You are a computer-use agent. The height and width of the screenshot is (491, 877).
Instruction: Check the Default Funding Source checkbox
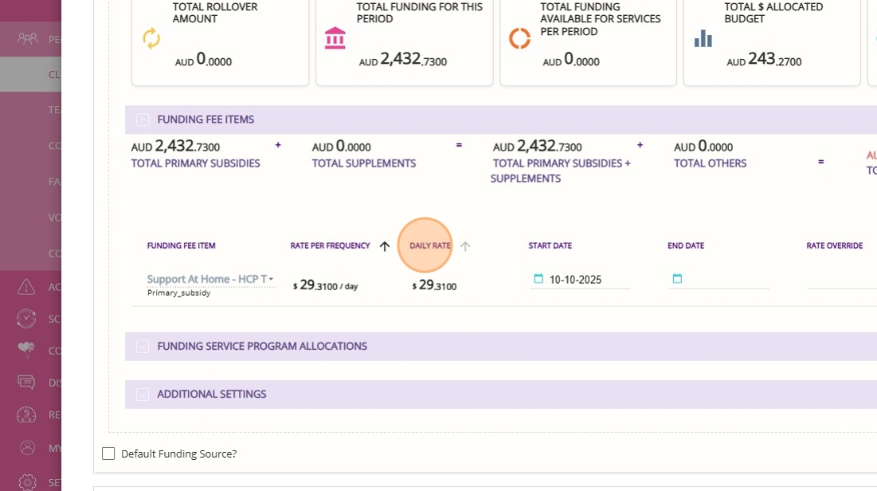108,454
